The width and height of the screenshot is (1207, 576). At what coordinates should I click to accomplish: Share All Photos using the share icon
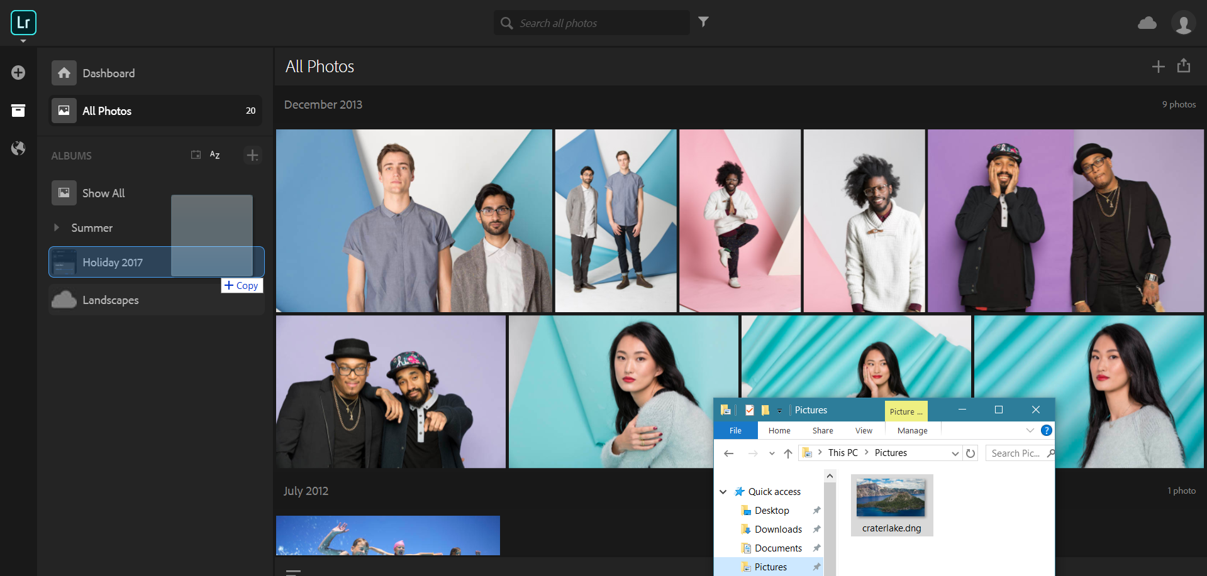point(1184,65)
